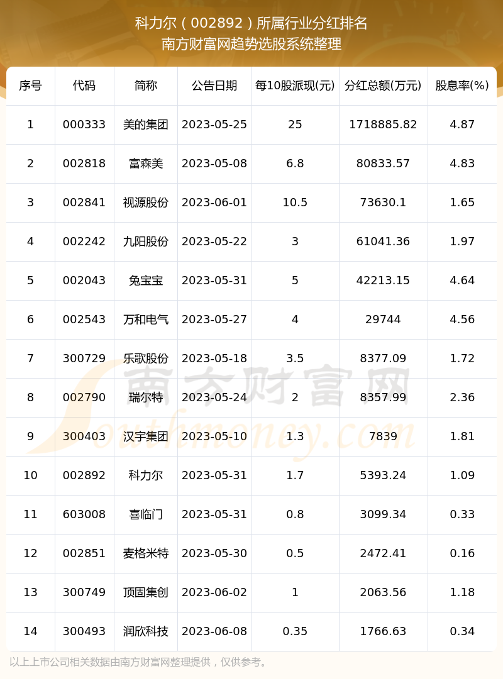Click total dividend 61041.36
Viewport: 503px width, 693px height.
[383, 241]
